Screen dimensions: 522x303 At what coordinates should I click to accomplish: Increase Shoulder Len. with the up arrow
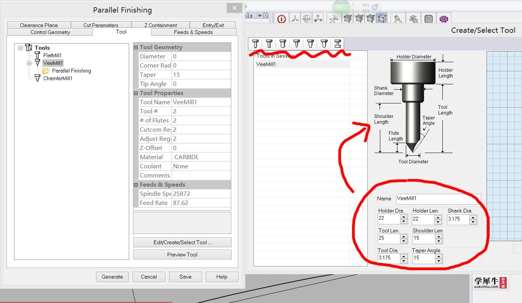[x=439, y=236]
